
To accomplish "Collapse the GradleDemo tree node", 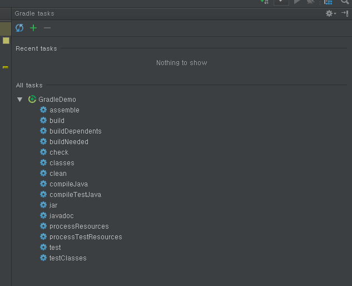I will point(20,99).
